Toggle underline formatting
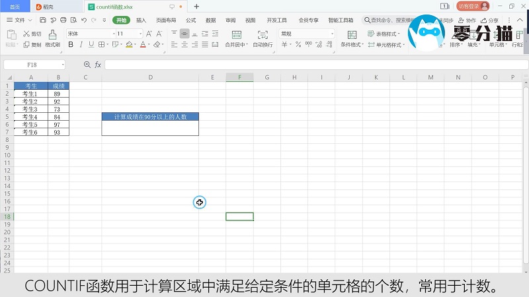This screenshot has width=529, height=297. pos(91,45)
